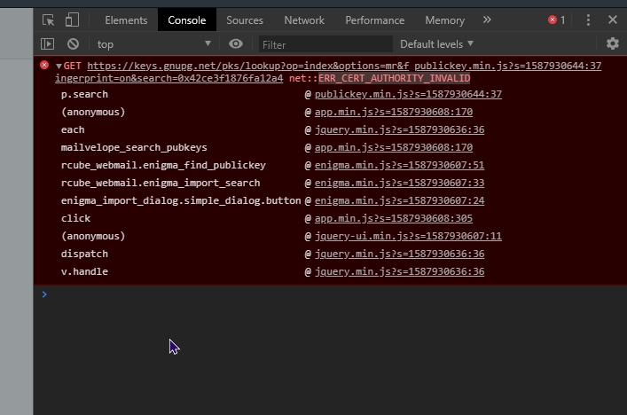
Task: Open enigma.min.js line 51 source link
Action: tap(399, 165)
